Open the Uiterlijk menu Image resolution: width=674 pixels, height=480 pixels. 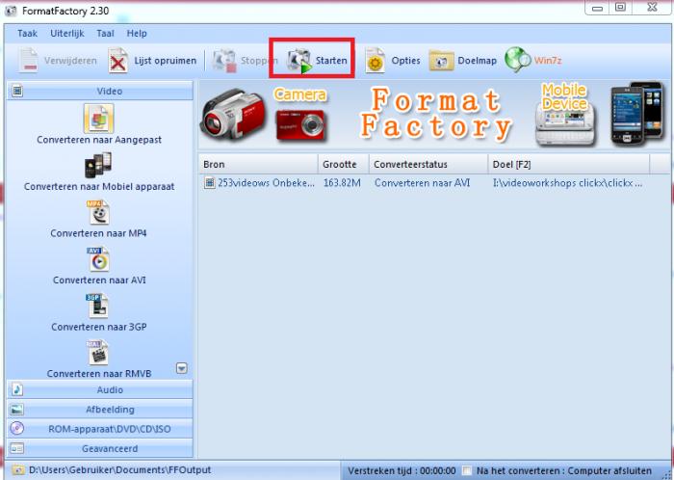tap(67, 33)
